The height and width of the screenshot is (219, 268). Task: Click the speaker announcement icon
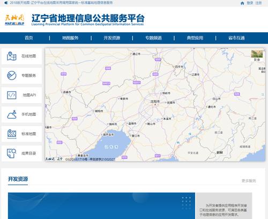click(6, 3)
